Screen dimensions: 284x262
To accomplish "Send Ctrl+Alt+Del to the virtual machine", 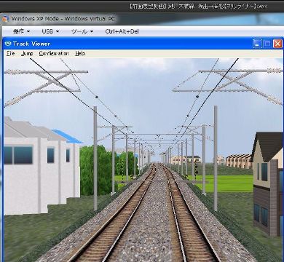I will coord(122,31).
